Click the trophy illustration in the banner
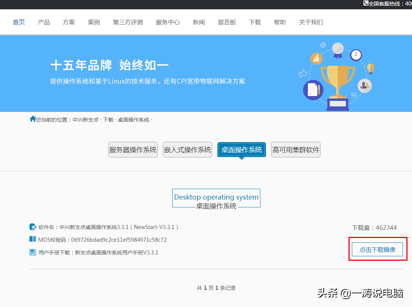Image resolution: width=412 pixels, height=307 pixels. tap(338, 88)
